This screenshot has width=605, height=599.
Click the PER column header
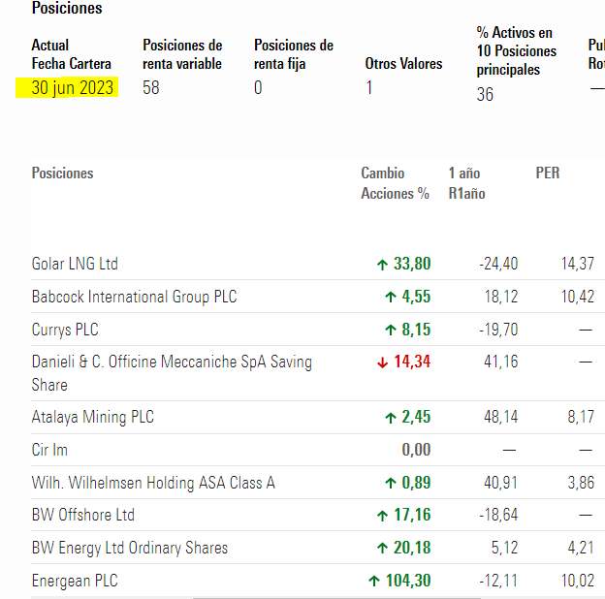click(x=547, y=173)
